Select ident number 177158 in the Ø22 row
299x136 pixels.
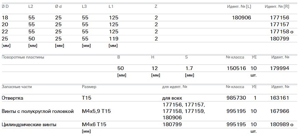coord(279,32)
